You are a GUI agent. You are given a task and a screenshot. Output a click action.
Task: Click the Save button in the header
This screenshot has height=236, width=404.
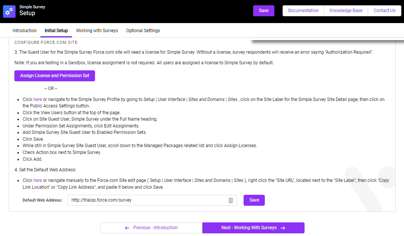coord(264,11)
